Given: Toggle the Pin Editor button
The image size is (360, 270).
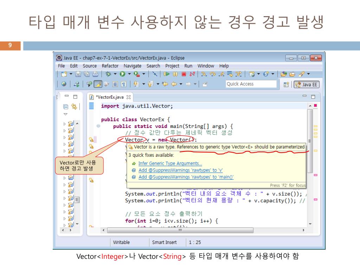Looking at the screenshot, I should pyautogui.click(x=205, y=84).
